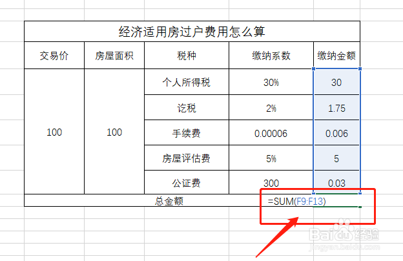Click the 缴纳系数 header cell
This screenshot has height=261, width=403.
click(271, 56)
